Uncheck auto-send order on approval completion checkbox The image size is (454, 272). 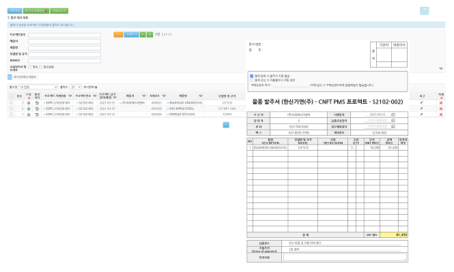[252, 76]
